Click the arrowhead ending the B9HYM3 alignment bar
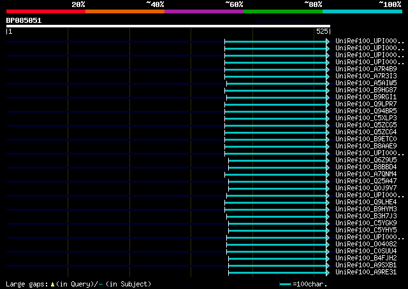Screen dimensions: 408x289 (x=328, y=209)
